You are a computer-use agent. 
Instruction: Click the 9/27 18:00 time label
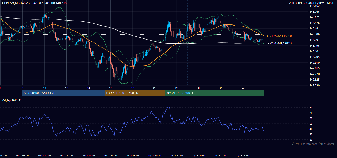(133, 155)
